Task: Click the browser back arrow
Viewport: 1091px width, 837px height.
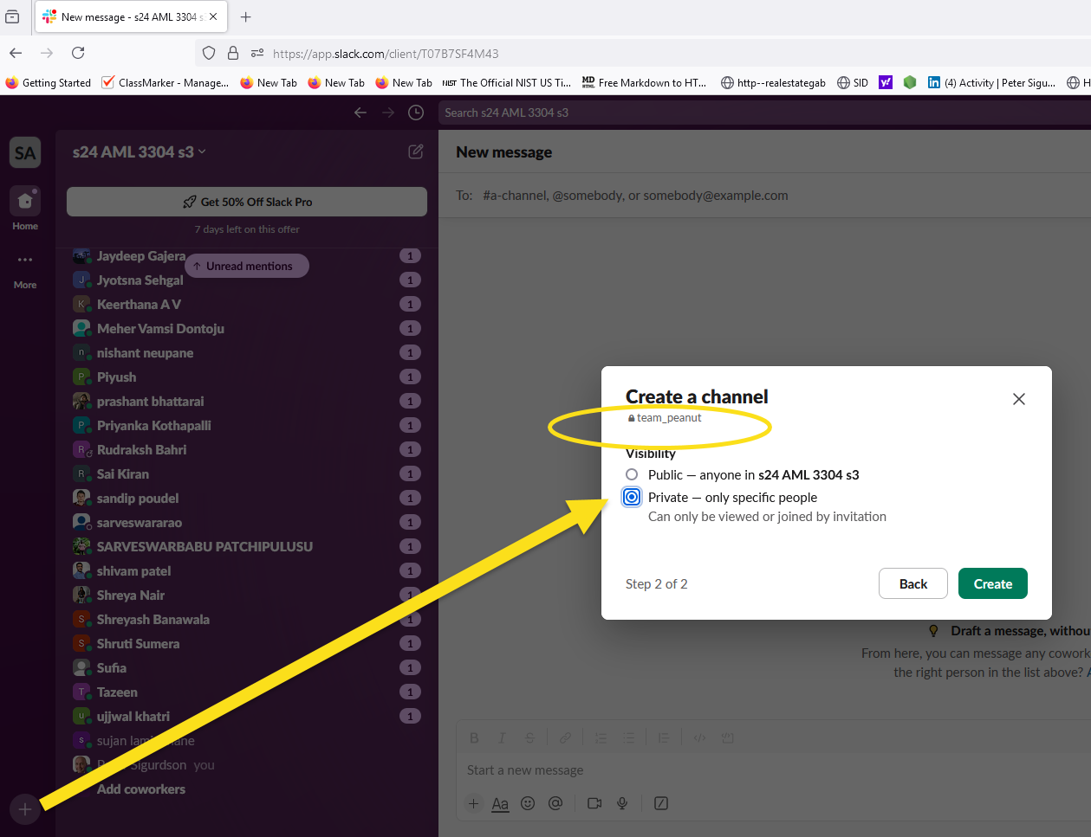Action: (16, 53)
